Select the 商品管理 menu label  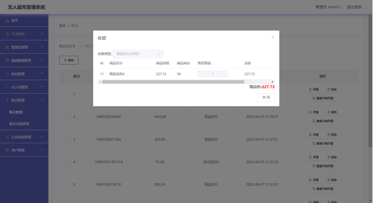tap(18, 74)
